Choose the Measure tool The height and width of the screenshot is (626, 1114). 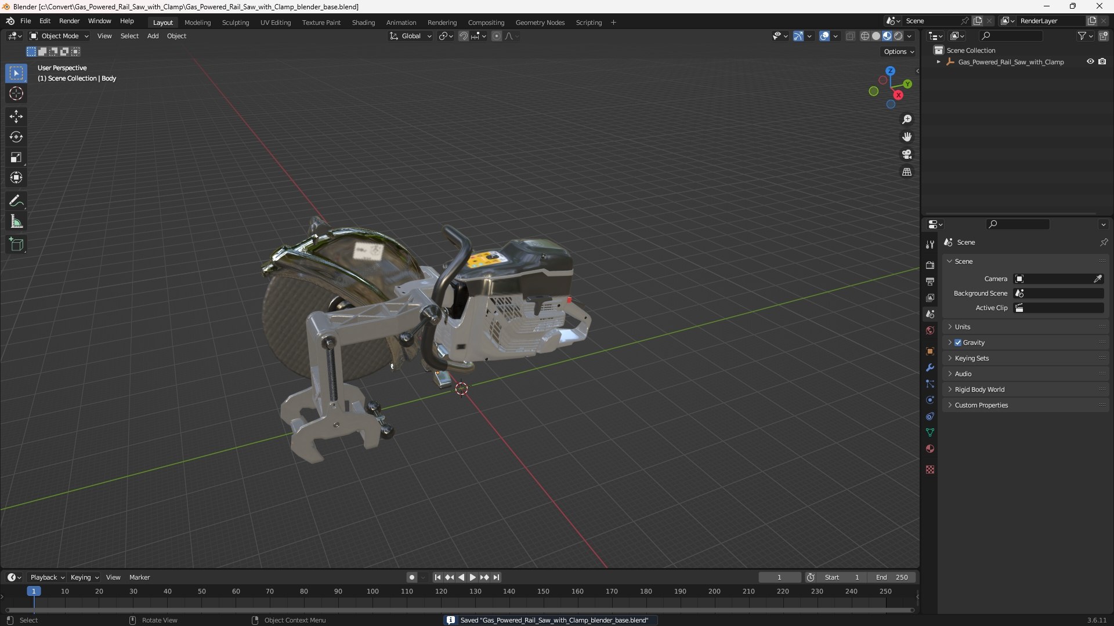coord(16,221)
